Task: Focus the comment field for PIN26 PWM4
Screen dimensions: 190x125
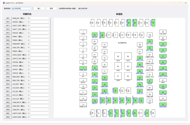Action: (39, 51)
